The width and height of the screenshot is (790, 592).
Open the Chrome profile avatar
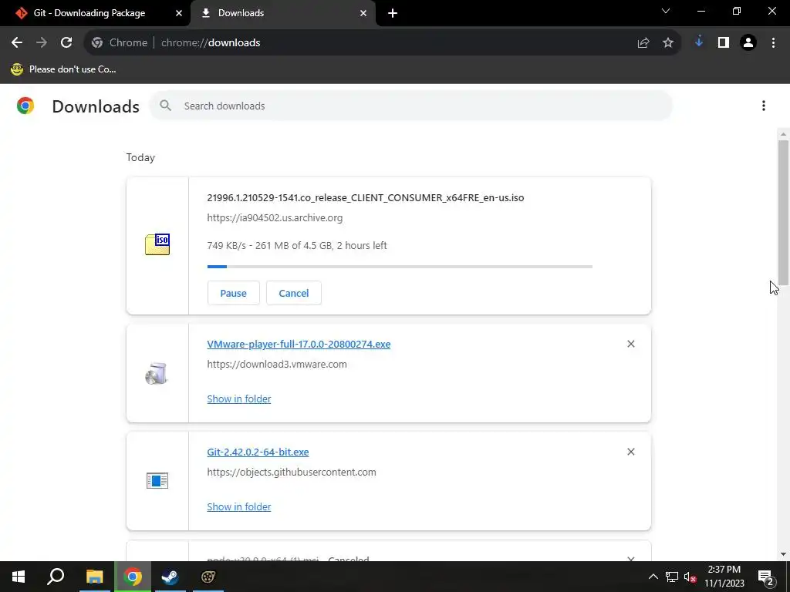[x=748, y=43]
